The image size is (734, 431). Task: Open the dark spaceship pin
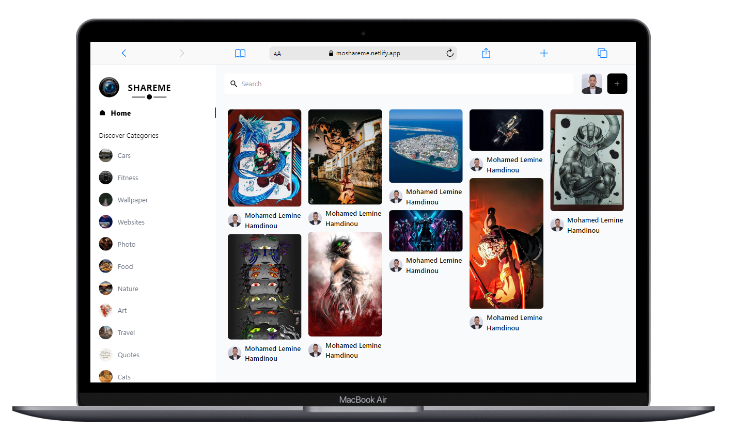pyautogui.click(x=506, y=130)
